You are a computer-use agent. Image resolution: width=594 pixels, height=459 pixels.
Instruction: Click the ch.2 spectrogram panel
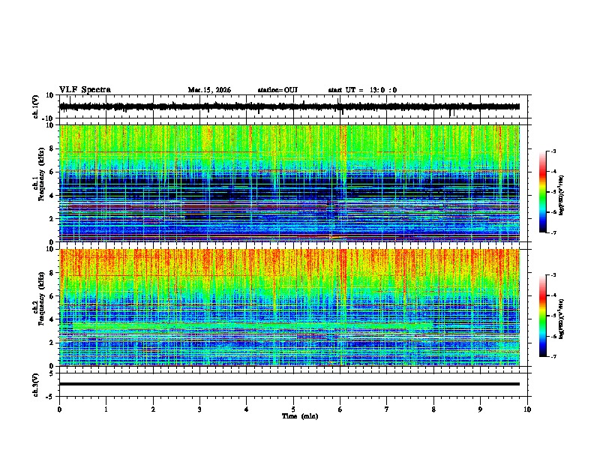pyautogui.click(x=289, y=307)
